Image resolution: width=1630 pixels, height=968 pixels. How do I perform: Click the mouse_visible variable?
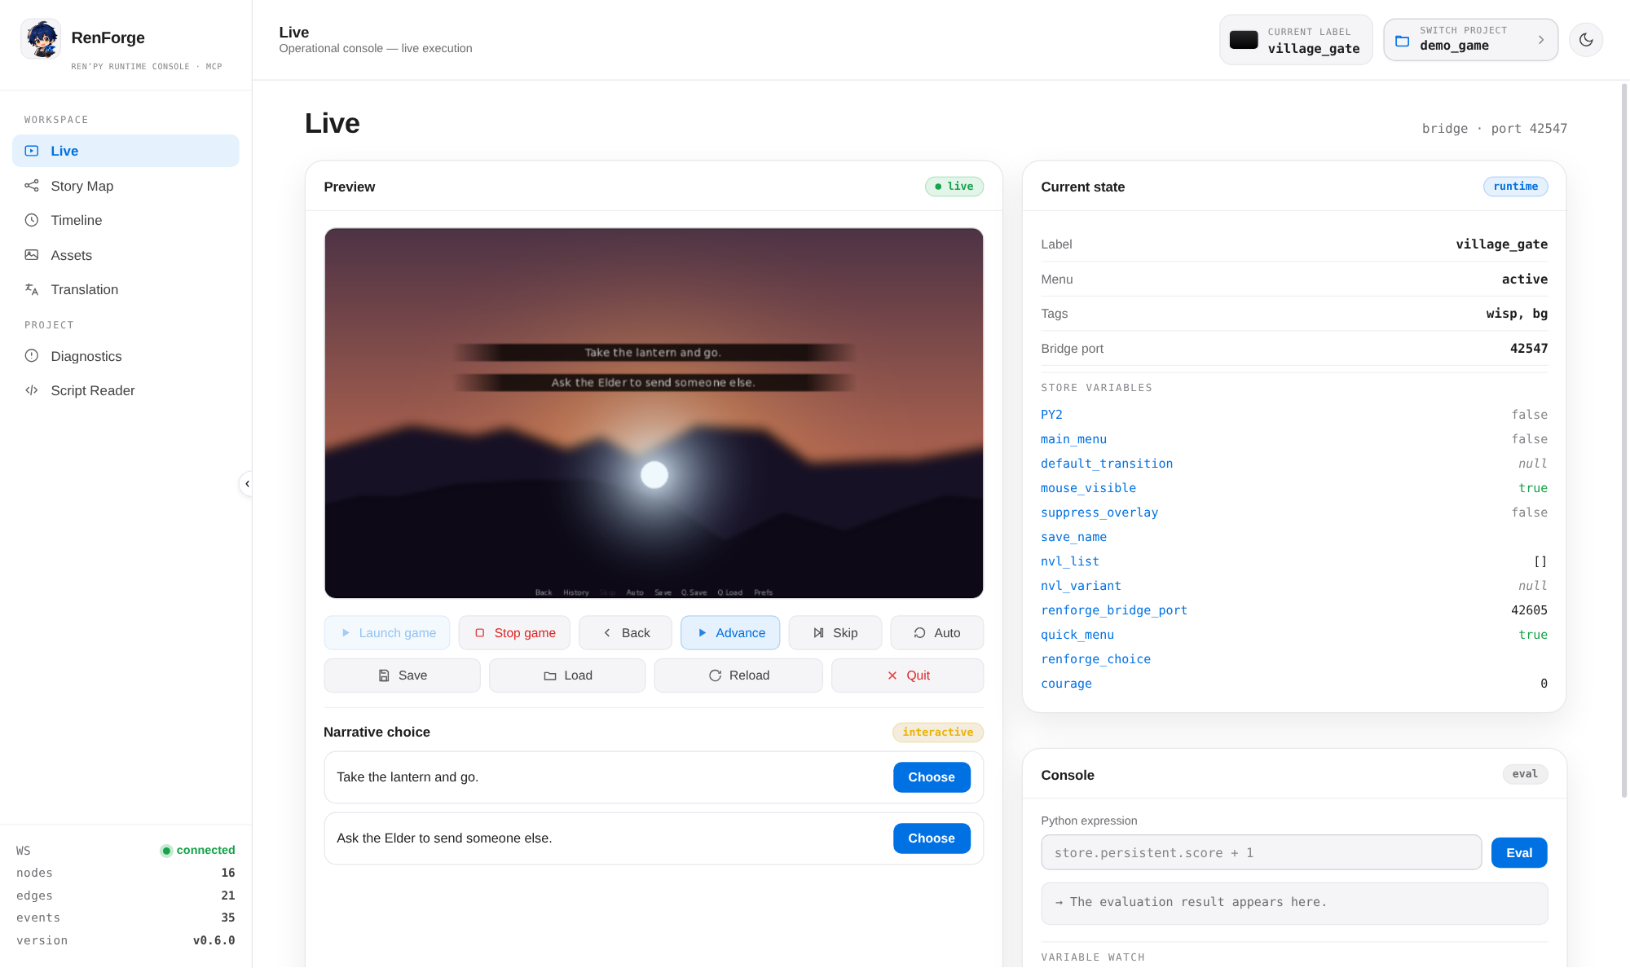point(1088,488)
